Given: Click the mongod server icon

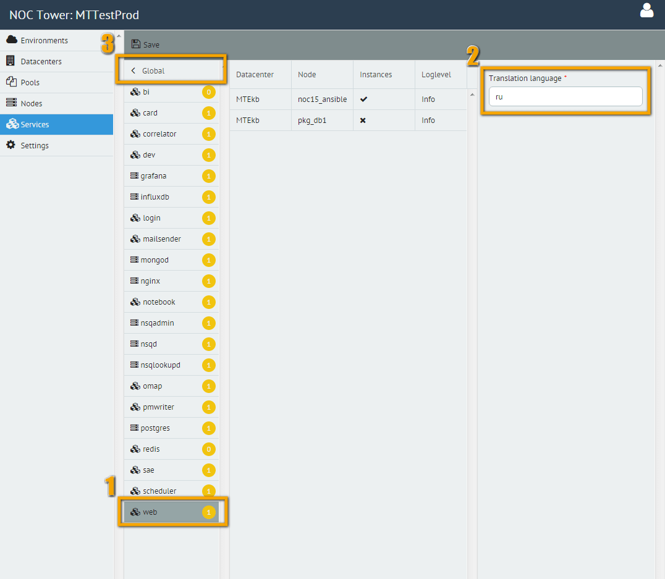Looking at the screenshot, I should point(134,260).
